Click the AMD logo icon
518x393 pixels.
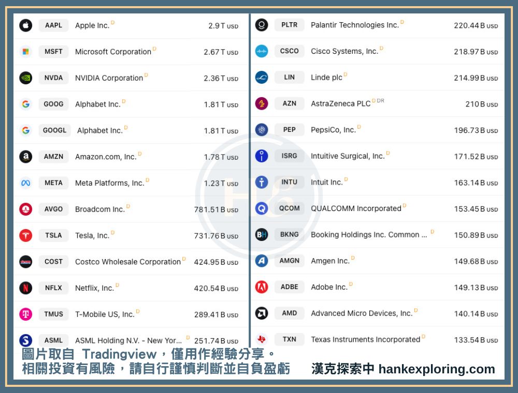[x=262, y=313]
